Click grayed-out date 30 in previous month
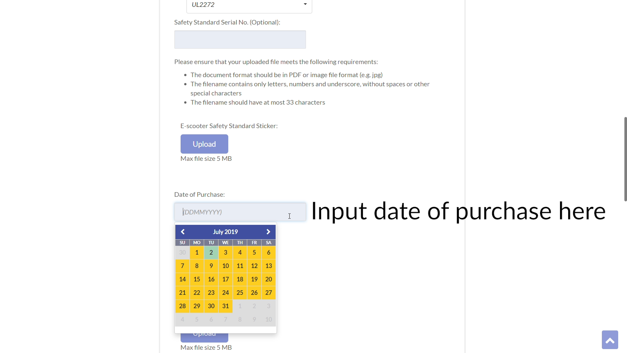The height and width of the screenshot is (353, 627). click(x=182, y=252)
